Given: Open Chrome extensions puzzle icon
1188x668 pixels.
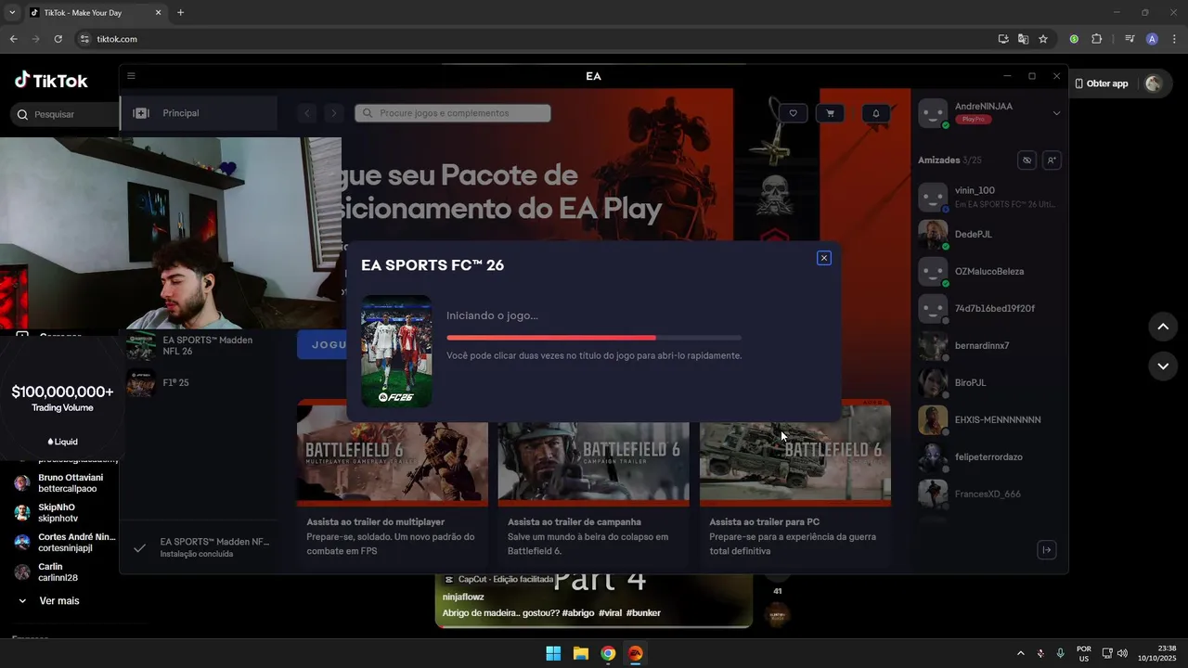Looking at the screenshot, I should click(x=1096, y=39).
